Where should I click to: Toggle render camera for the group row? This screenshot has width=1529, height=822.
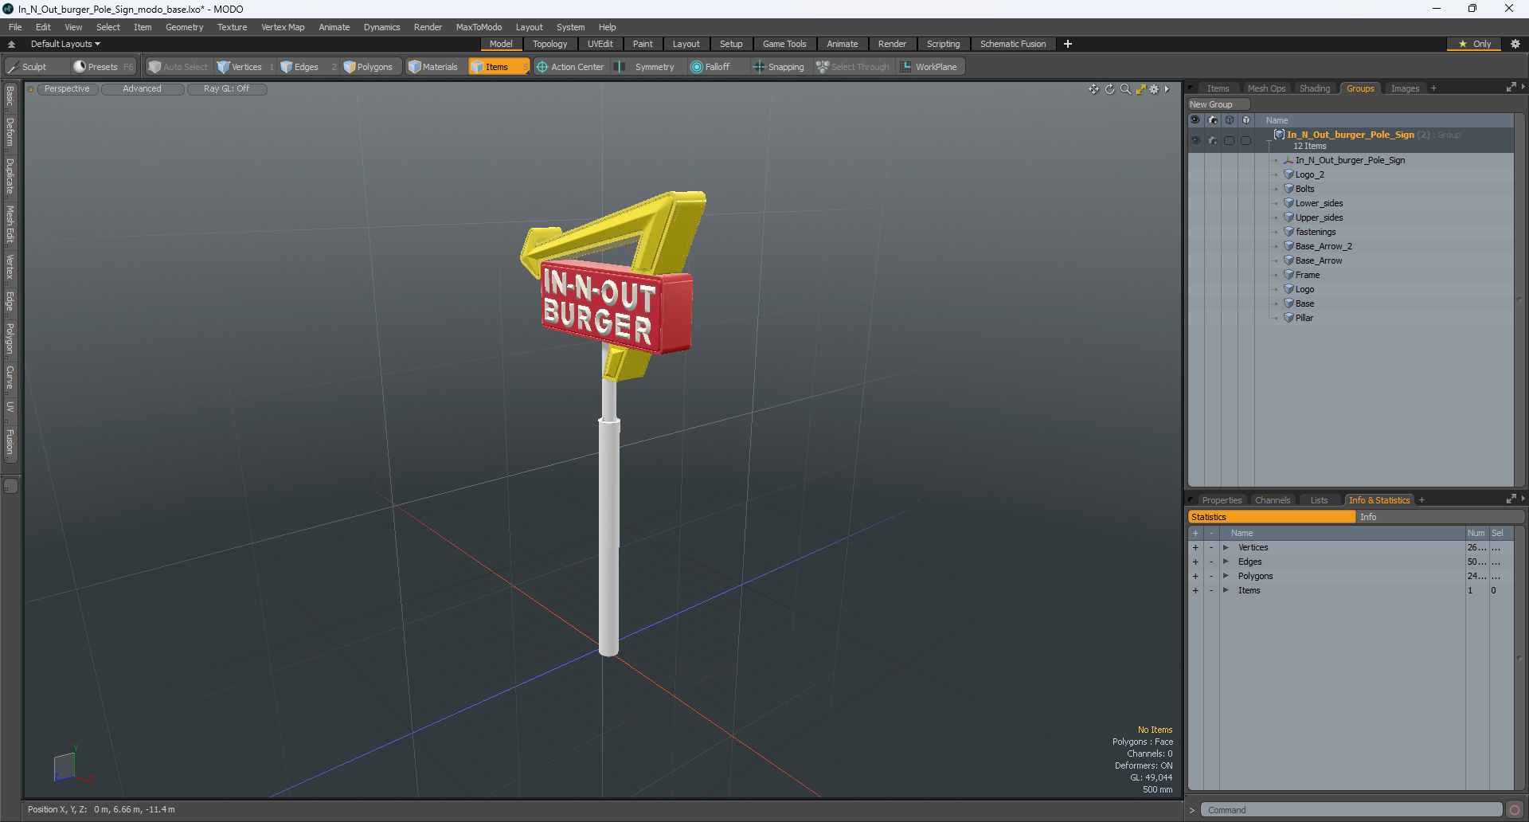point(1213,140)
